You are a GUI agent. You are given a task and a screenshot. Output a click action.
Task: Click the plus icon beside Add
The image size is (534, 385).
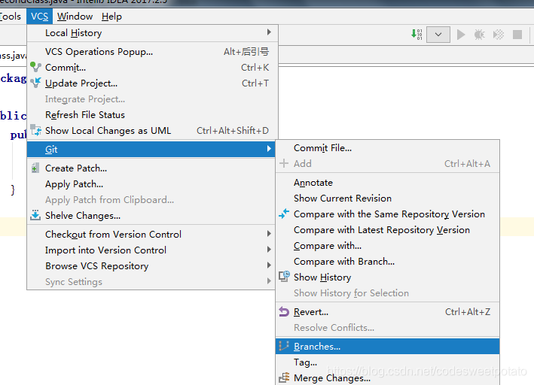tap(284, 164)
